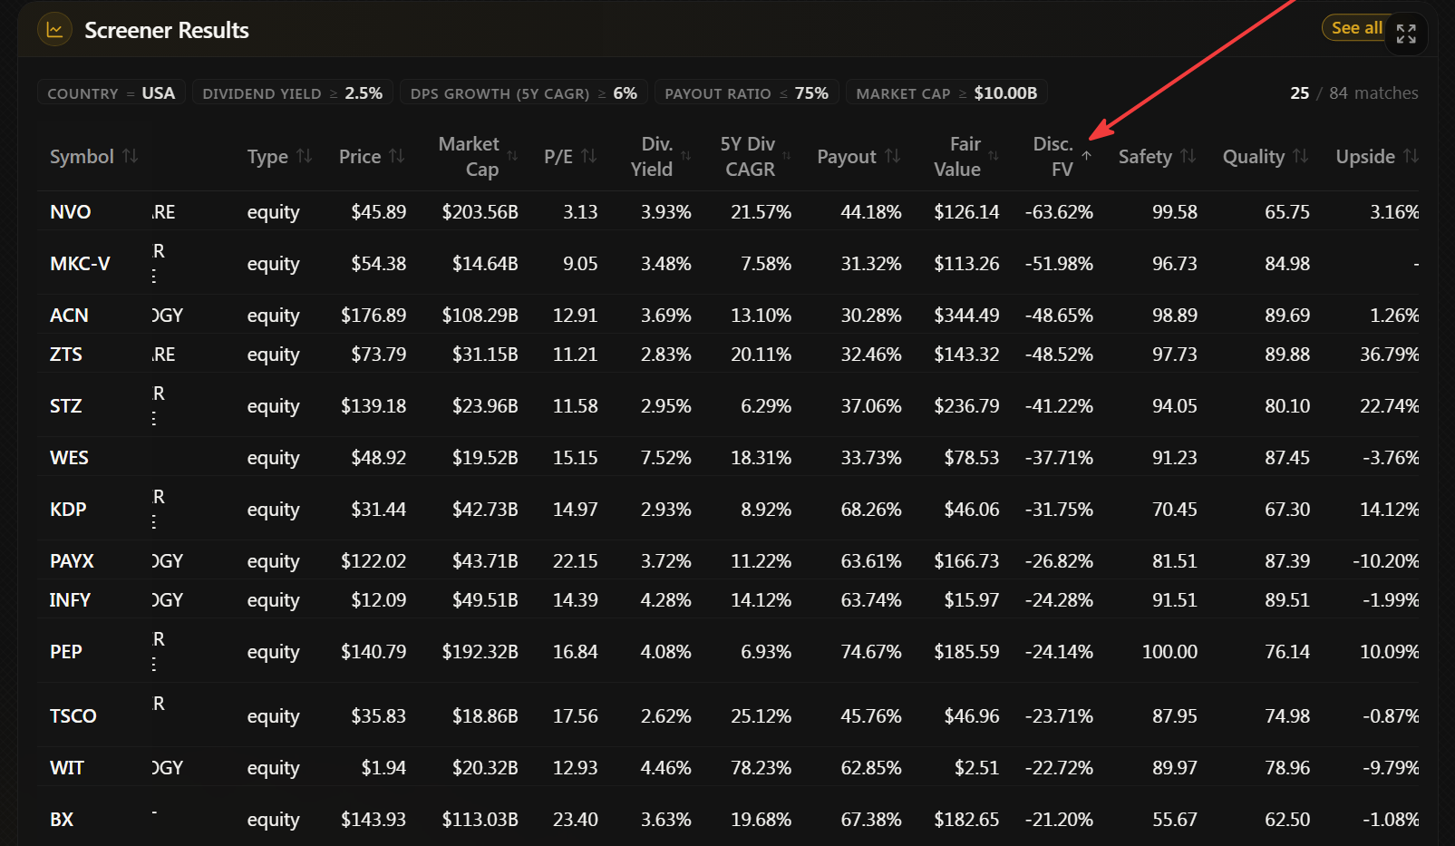This screenshot has height=846, width=1455.
Task: Sort by Div. Yield arrows
Action: (x=686, y=156)
